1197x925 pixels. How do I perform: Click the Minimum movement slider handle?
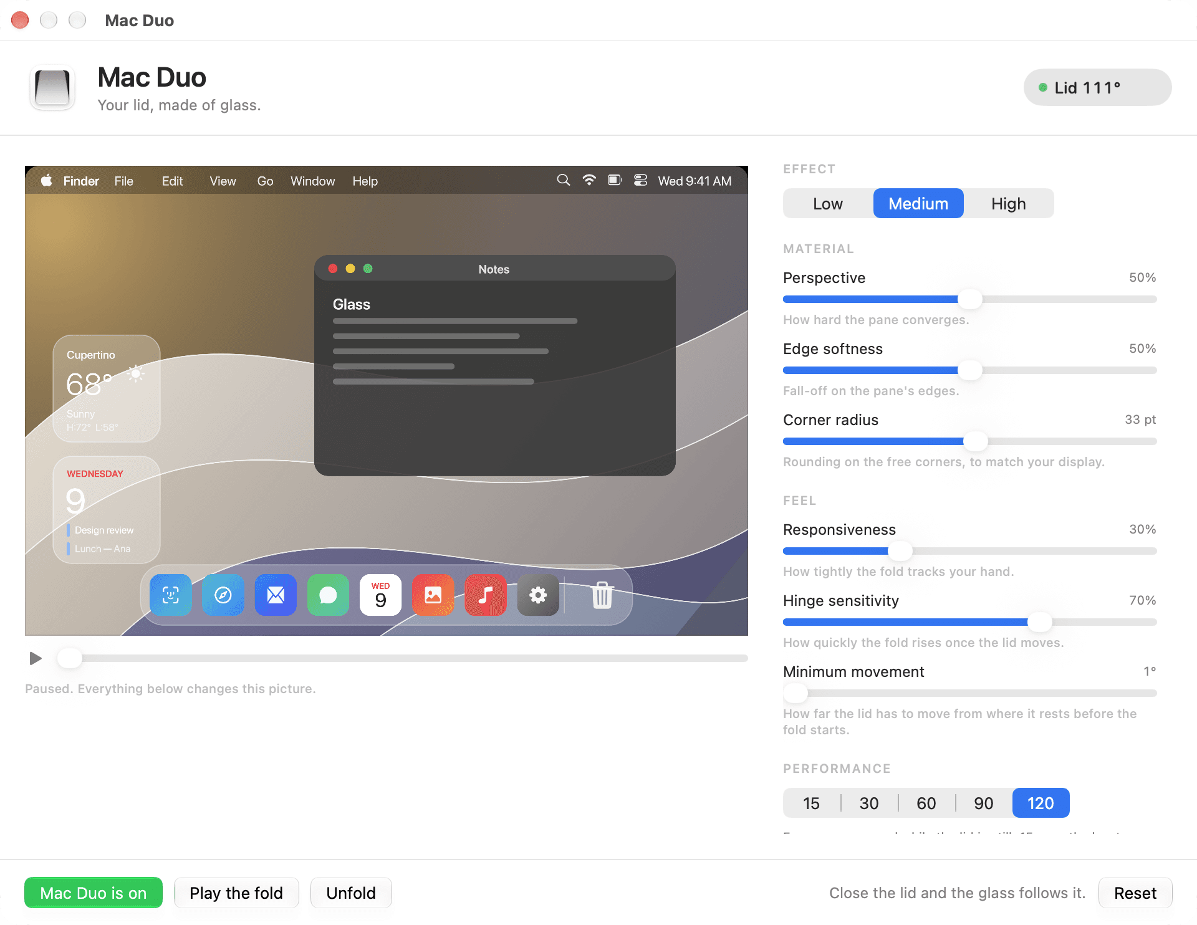[796, 693]
